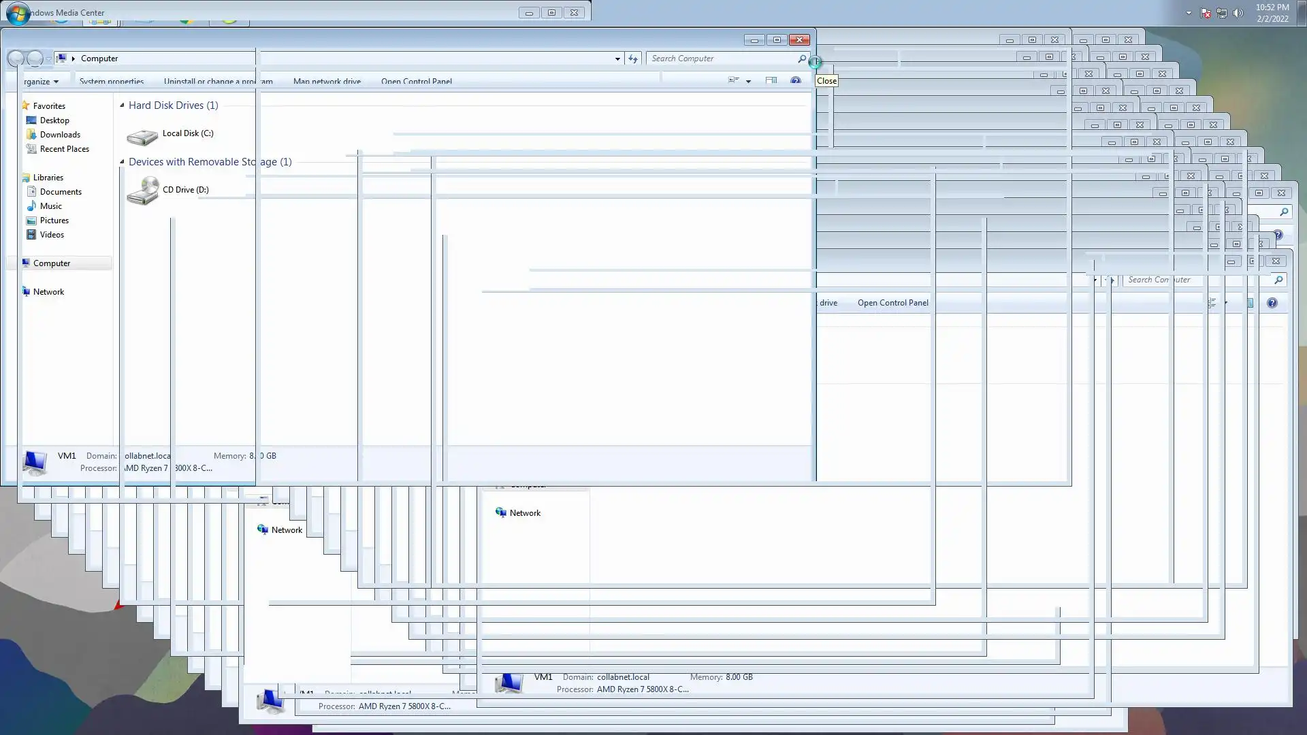Toggle the preview pane button
Image resolution: width=1307 pixels, height=735 pixels.
click(x=771, y=81)
